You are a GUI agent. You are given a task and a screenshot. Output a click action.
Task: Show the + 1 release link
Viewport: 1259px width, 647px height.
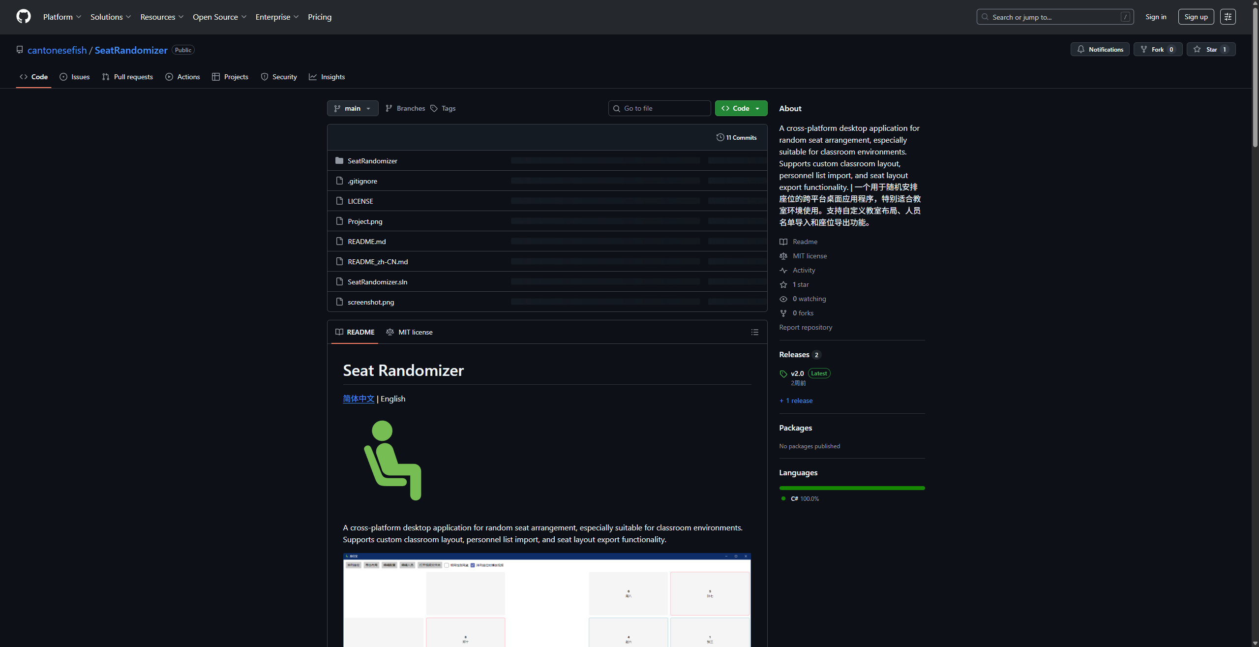pyautogui.click(x=796, y=401)
